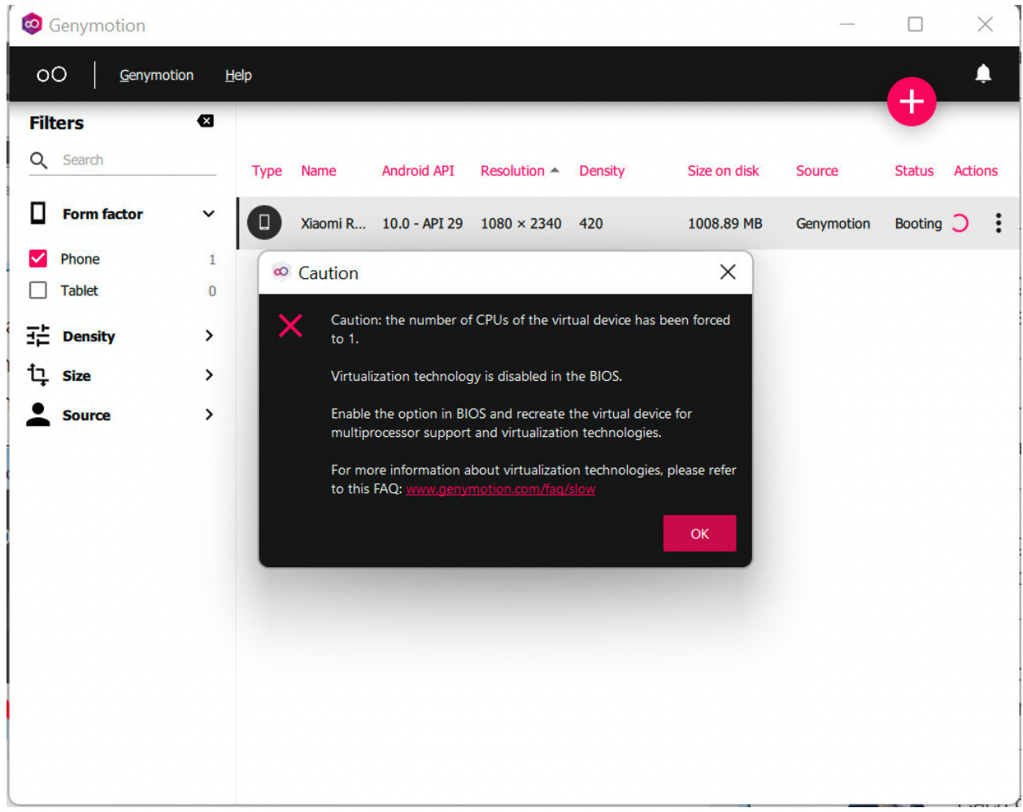
Task: Click the Booting status spinner
Action: click(960, 223)
